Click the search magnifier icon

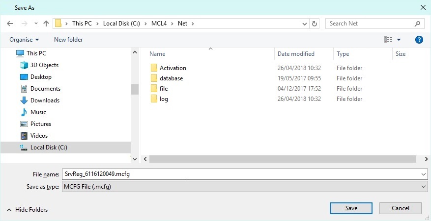pyautogui.click(x=417, y=24)
